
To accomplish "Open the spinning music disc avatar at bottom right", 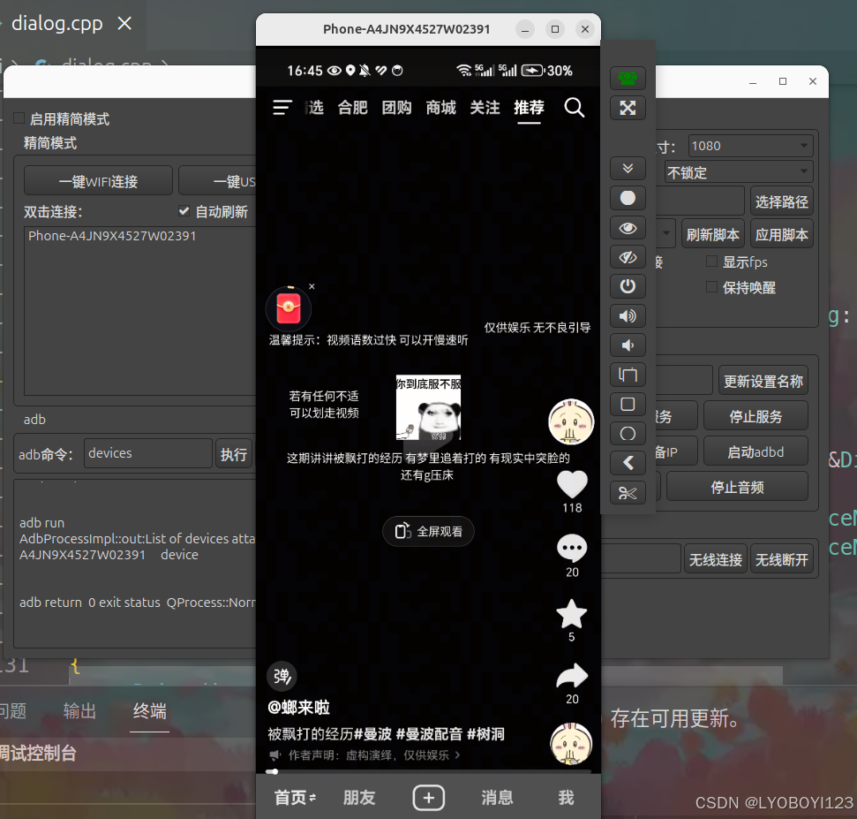I will (571, 744).
